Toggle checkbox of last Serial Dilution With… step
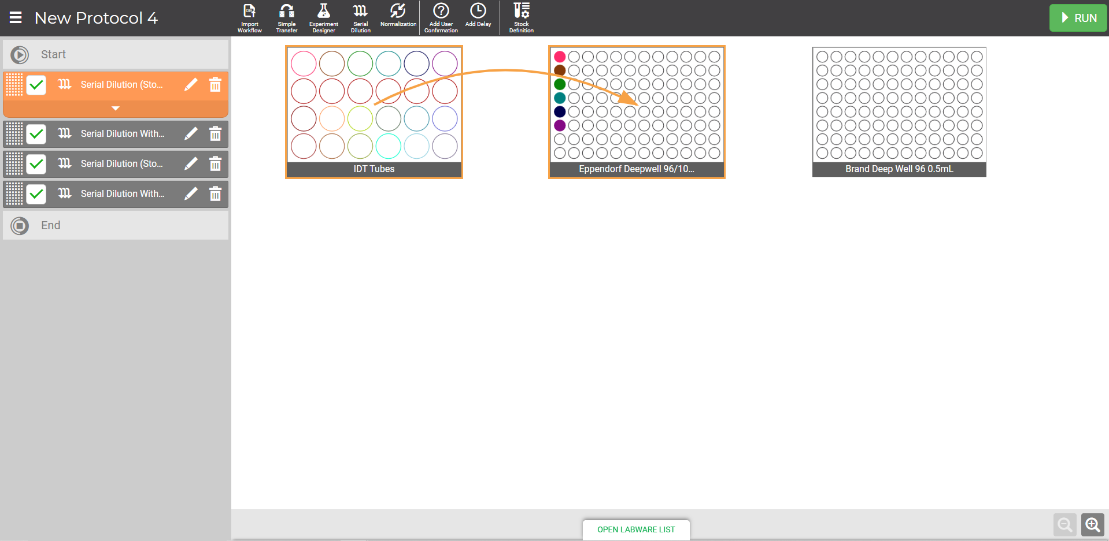Viewport: 1109px width, 541px height. 36,194
